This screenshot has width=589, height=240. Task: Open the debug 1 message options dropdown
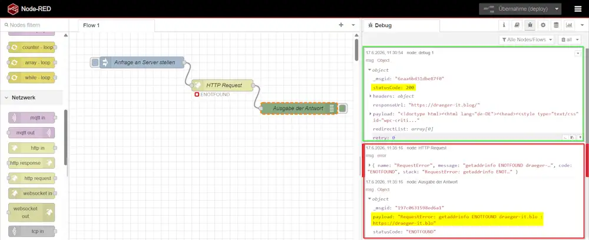[578, 54]
